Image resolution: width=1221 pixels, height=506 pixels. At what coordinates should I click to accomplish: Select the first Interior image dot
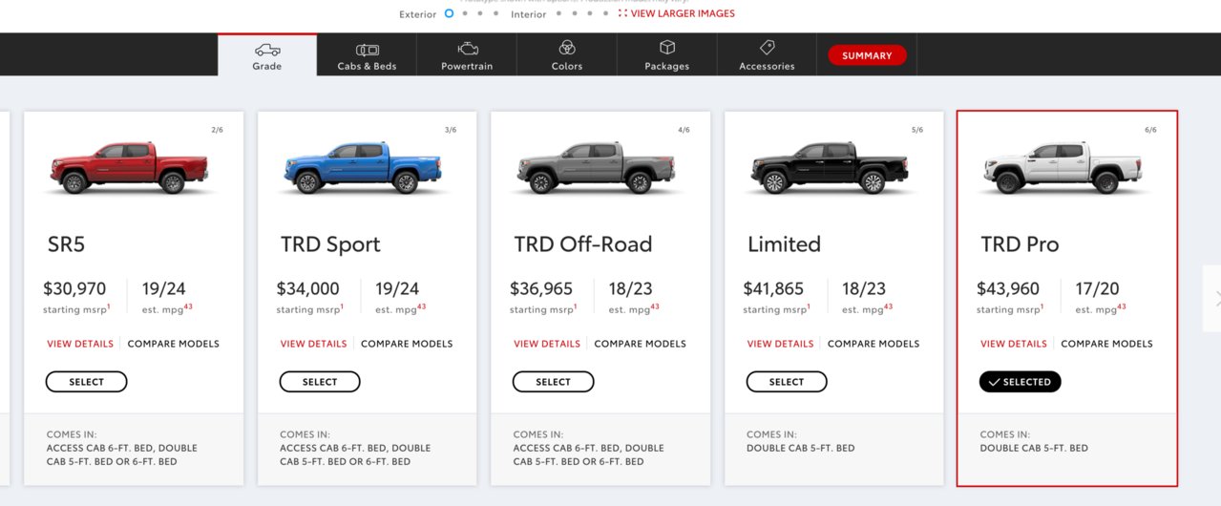tap(560, 13)
